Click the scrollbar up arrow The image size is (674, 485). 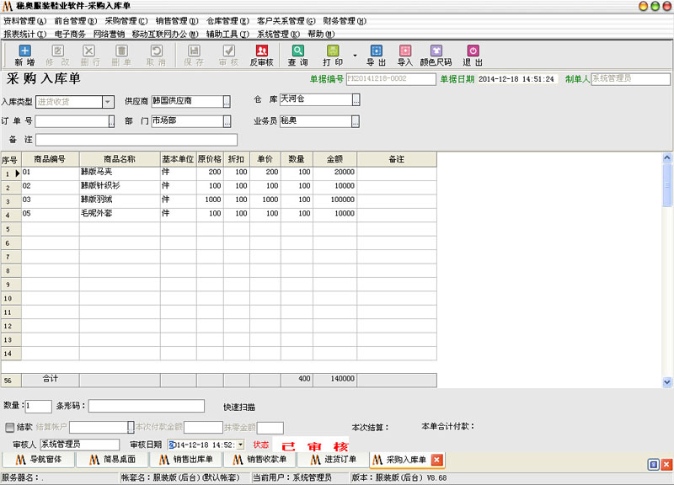(667, 157)
